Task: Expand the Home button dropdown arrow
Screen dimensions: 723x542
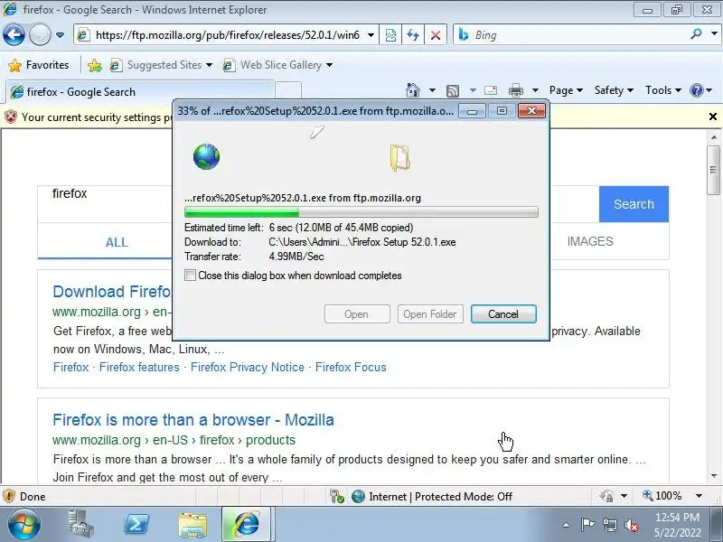Action: [432, 90]
